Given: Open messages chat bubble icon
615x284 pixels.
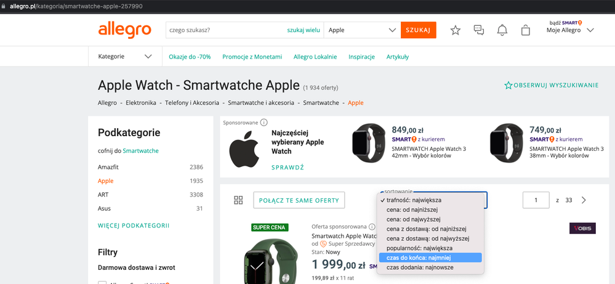Looking at the screenshot, I should 479,30.
